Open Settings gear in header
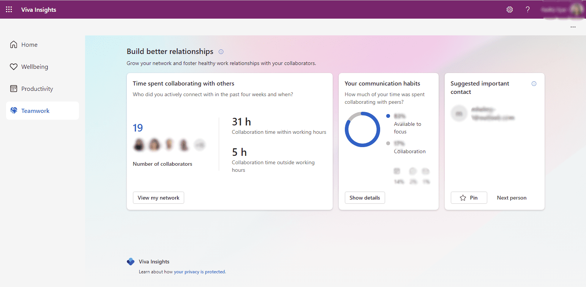Viewport: 586px width, 287px height. point(510,10)
